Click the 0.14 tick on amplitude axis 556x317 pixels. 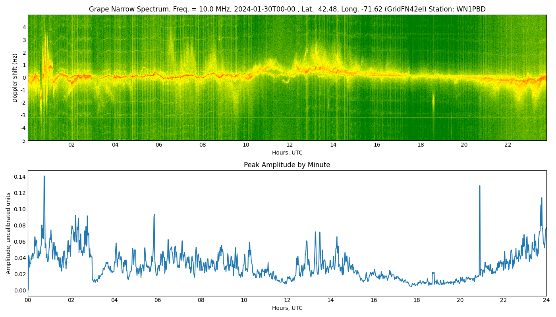coord(19,177)
